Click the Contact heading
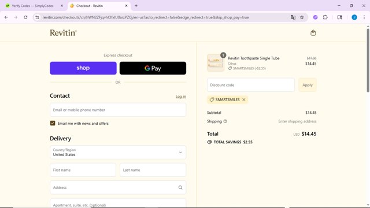 click(x=60, y=96)
